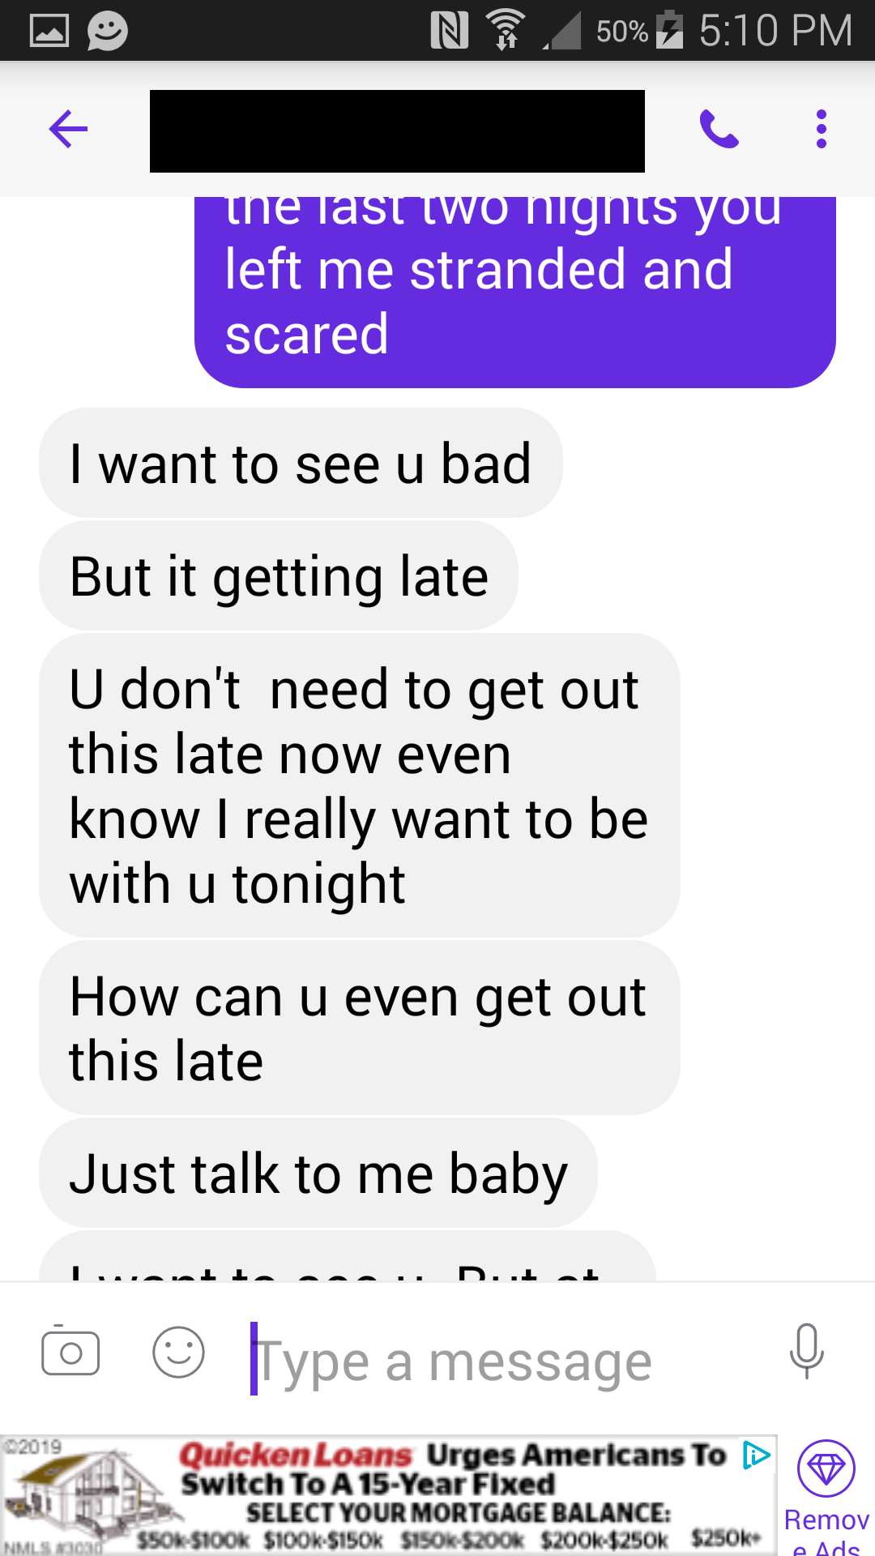Open the camera attachment icon
Image resolution: width=875 pixels, height=1556 pixels.
[x=70, y=1351]
